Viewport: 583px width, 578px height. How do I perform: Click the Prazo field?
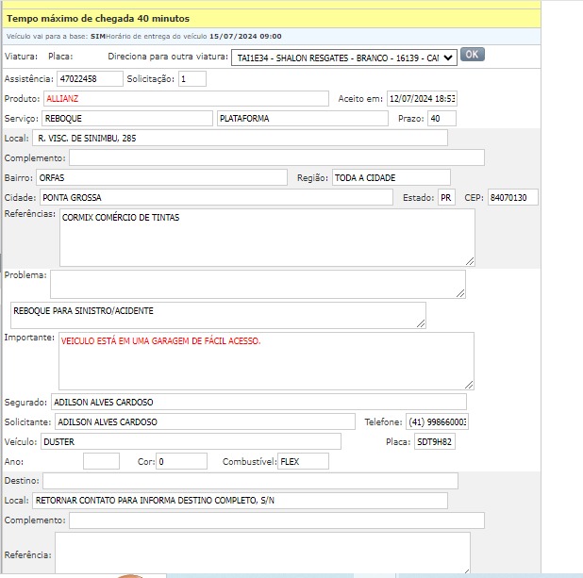(x=441, y=119)
